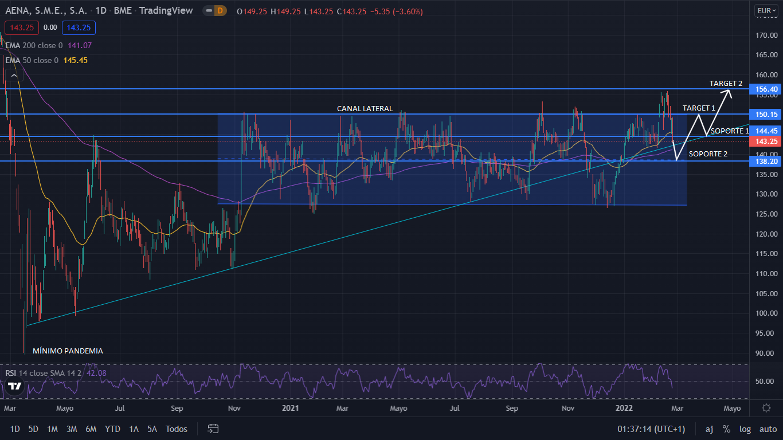Screen dimensions: 783x440
Task: Select the EMA 200 indicator legend
Action: pyautogui.click(x=48, y=45)
